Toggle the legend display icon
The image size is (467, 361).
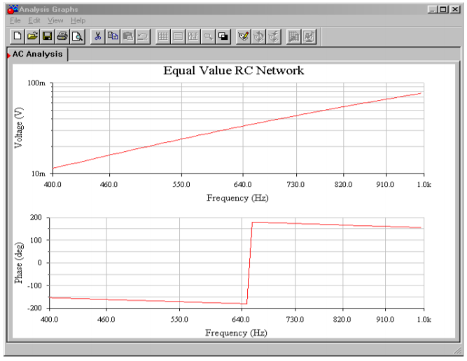[x=178, y=36]
